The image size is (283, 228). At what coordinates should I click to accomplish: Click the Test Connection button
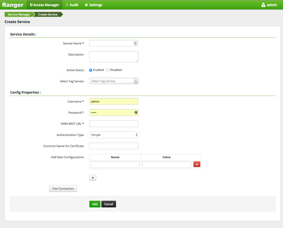[x=63, y=188]
